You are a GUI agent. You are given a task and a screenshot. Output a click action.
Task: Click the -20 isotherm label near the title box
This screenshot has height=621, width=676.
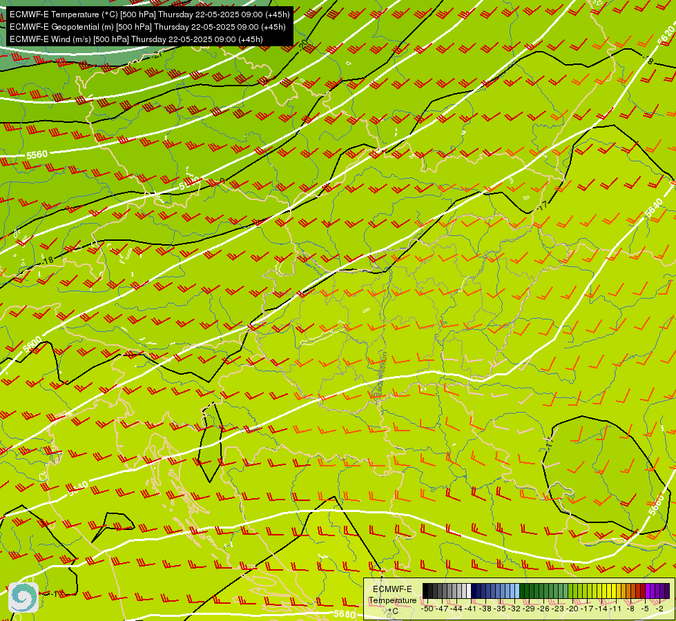[303, 44]
